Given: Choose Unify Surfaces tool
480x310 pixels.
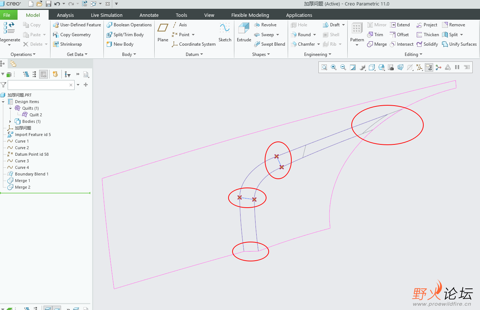Looking at the screenshot, I should (459, 44).
